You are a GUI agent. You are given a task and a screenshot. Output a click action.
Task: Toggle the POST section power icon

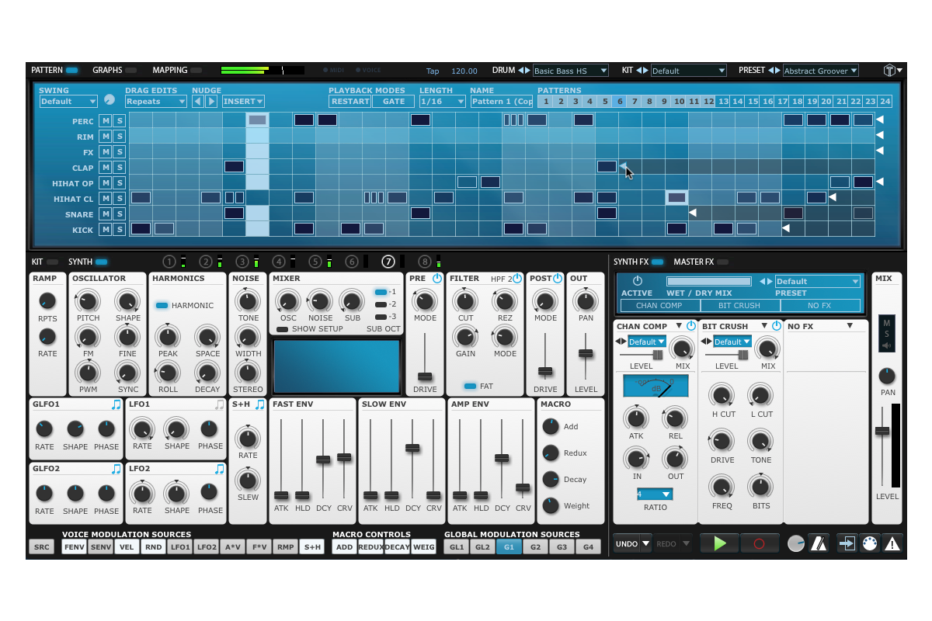tap(557, 278)
